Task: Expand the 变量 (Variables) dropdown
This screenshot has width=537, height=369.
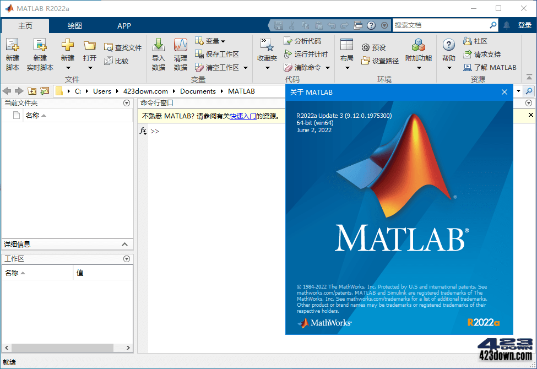Action: pos(211,41)
